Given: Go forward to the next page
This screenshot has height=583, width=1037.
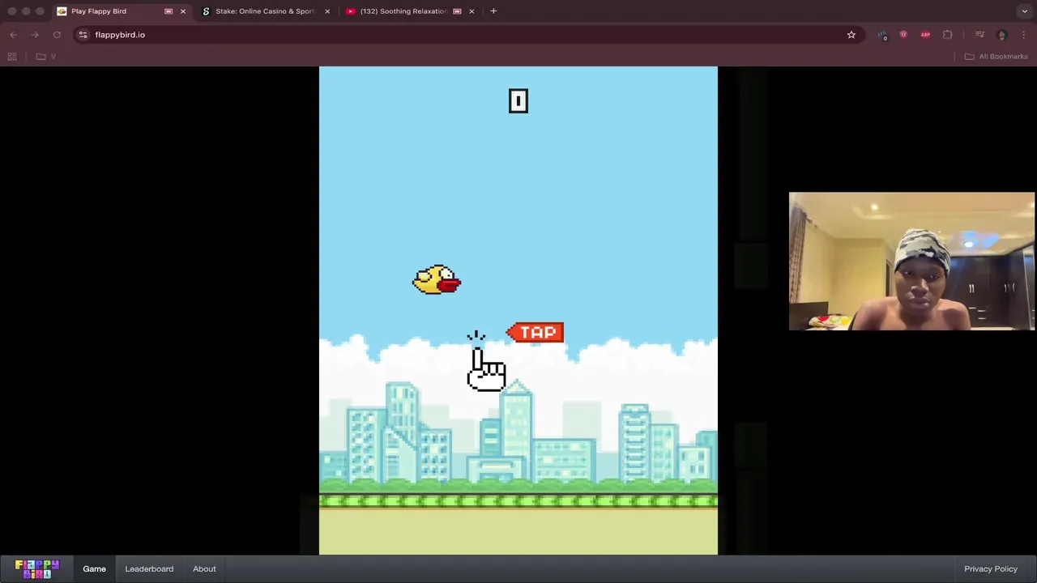Looking at the screenshot, I should click(35, 35).
